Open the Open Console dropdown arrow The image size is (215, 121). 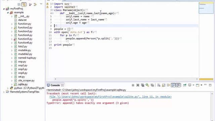[201, 85]
